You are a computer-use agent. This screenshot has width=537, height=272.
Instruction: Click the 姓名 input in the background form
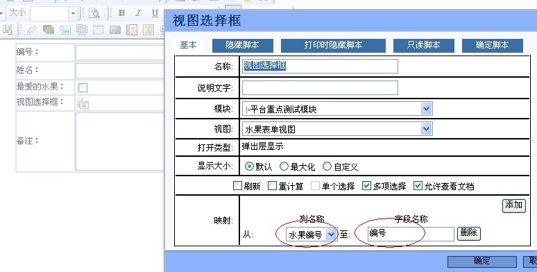pyautogui.click(x=119, y=71)
